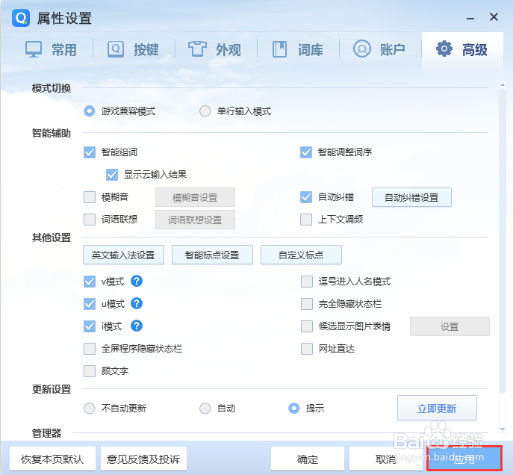Uncheck 自动纠错 checkbox

click(306, 197)
